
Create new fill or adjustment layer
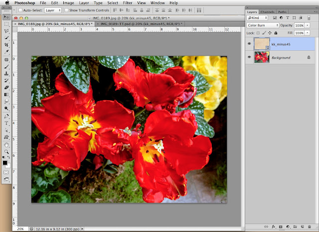pos(288,227)
